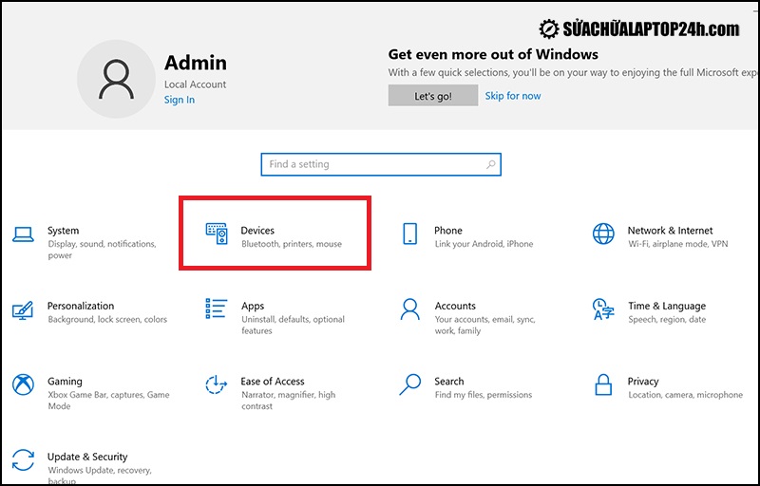Open Personalization via its paintbrush icon
760x486 pixels.
(x=23, y=309)
